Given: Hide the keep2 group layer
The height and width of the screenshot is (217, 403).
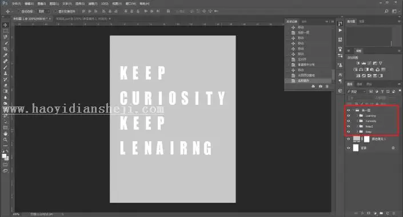Looking at the screenshot, I should click(x=349, y=126).
